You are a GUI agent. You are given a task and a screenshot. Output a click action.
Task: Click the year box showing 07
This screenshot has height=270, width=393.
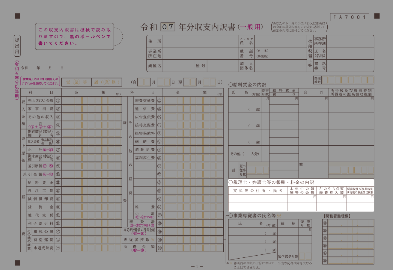(168, 27)
